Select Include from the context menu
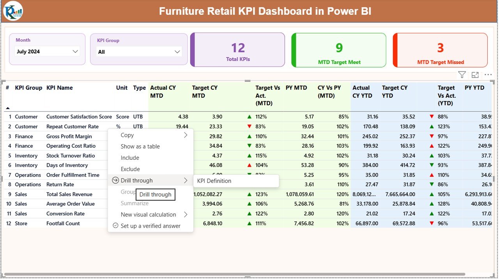 tap(130, 157)
